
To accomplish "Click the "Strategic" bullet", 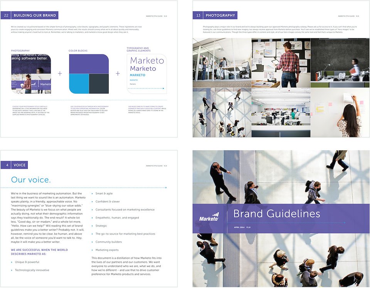I will (x=101, y=225).
